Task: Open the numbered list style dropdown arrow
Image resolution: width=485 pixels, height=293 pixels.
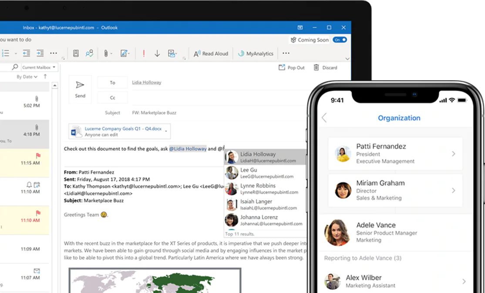Action: pos(16,54)
